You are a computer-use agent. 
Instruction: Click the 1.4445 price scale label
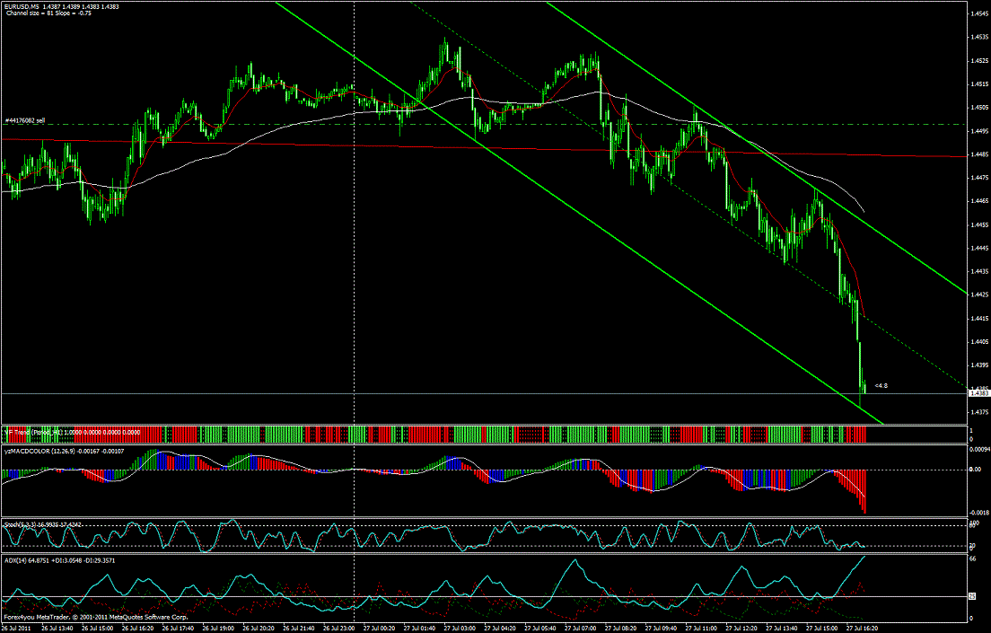[x=979, y=248]
